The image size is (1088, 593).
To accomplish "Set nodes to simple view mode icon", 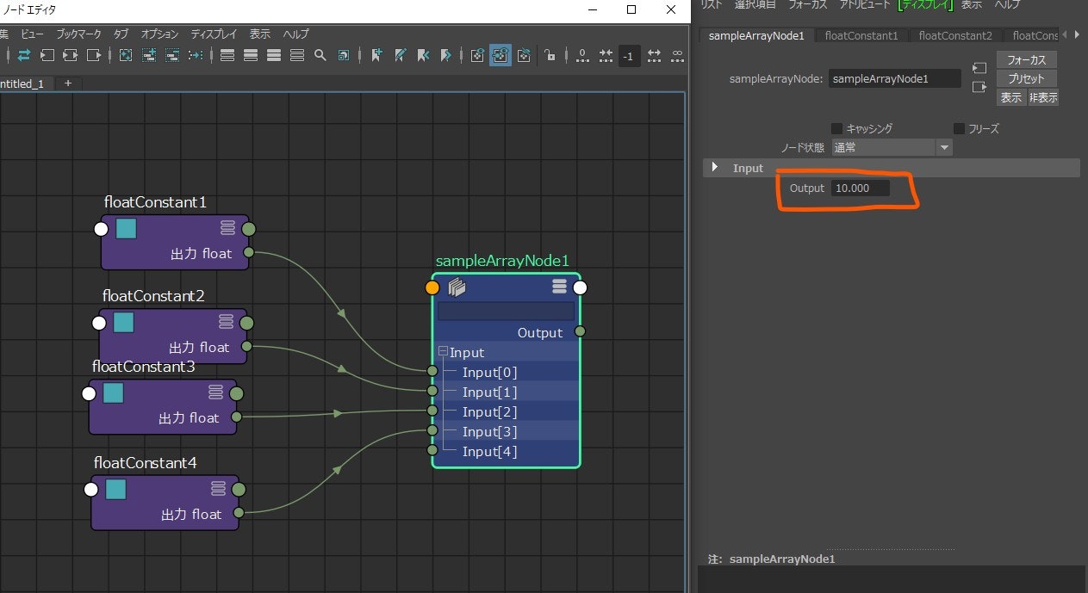I will (227, 55).
